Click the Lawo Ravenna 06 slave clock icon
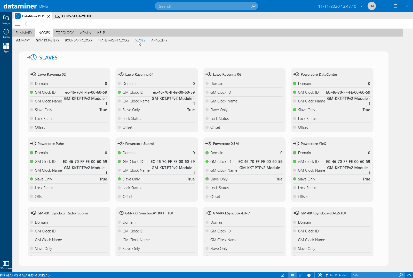The height and width of the screenshot is (278, 413). point(208,74)
